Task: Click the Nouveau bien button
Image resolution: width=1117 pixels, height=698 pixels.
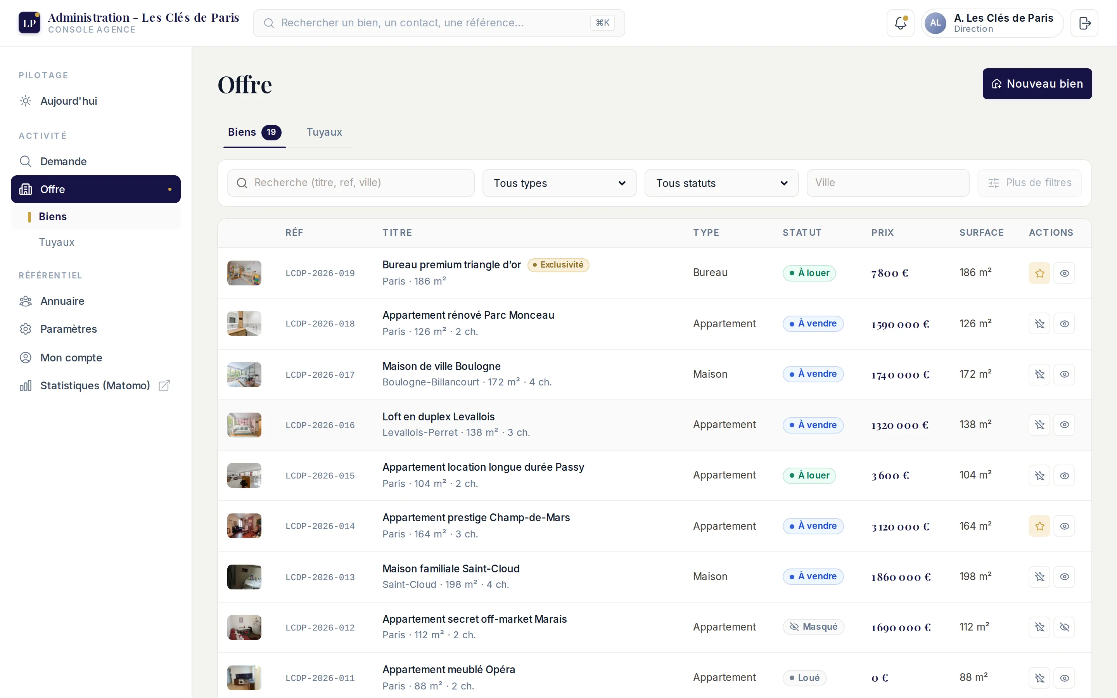Action: pos(1037,83)
